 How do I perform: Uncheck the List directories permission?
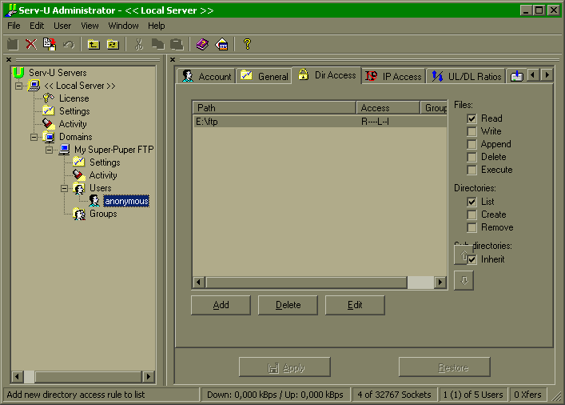tap(471, 202)
